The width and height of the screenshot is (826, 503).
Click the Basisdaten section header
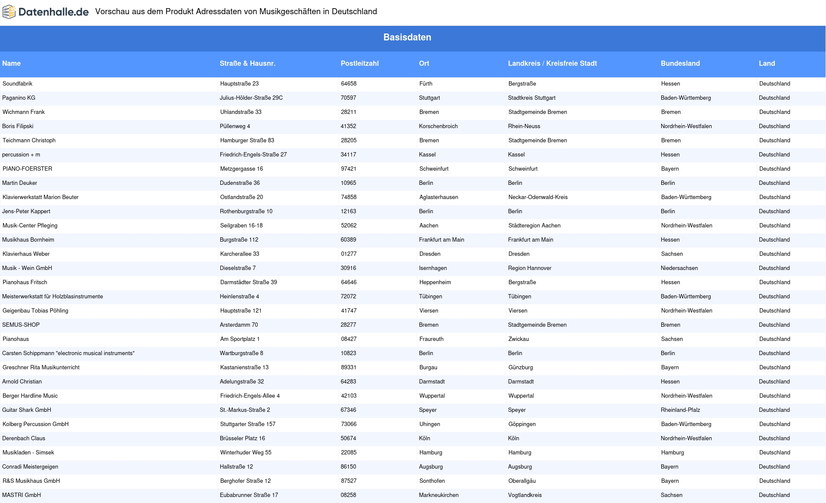point(407,37)
